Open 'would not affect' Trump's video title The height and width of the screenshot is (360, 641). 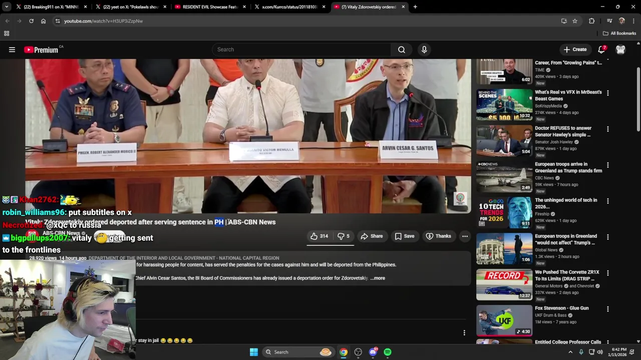tap(566, 239)
